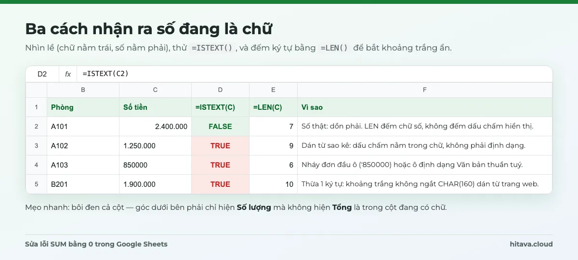The image size is (578, 260).
Task: Click the bold 'Tổng' in the tip
Action: (342, 208)
